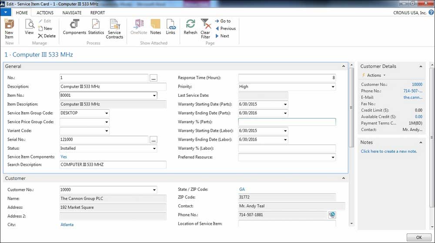Viewport: 435px width, 243px height.
Task: Click the 714-507 phone link in factbox
Action: [x=413, y=91]
